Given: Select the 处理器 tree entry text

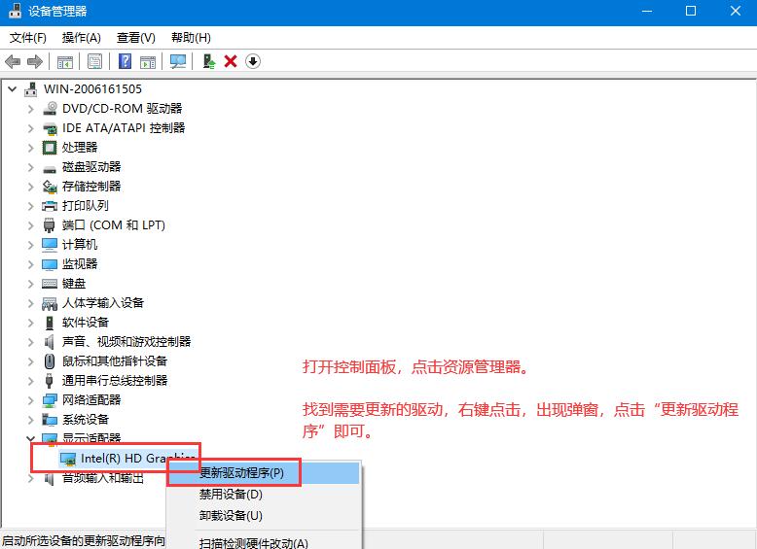Looking at the screenshot, I should click(80, 148).
